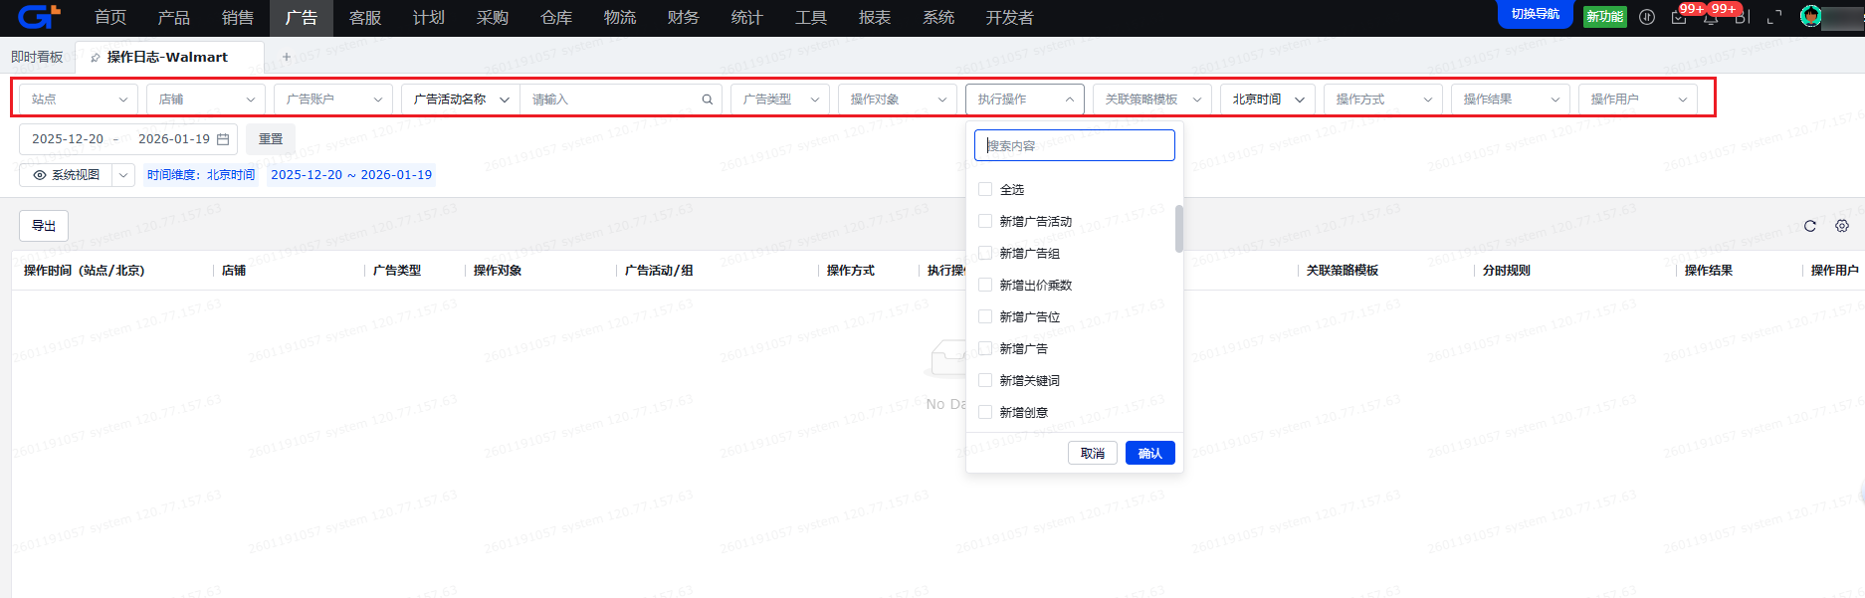Viewport: 1865px width, 598px height.
Task: Click the 分时规则 column header
Action: [x=1507, y=271]
